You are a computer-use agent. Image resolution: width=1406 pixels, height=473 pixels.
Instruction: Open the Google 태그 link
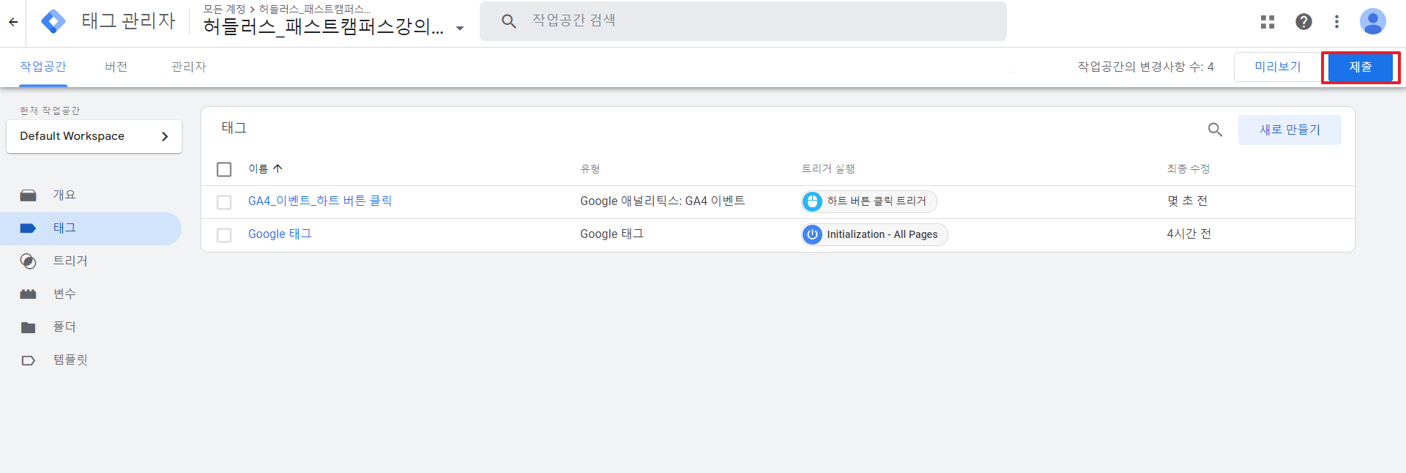[x=280, y=234]
